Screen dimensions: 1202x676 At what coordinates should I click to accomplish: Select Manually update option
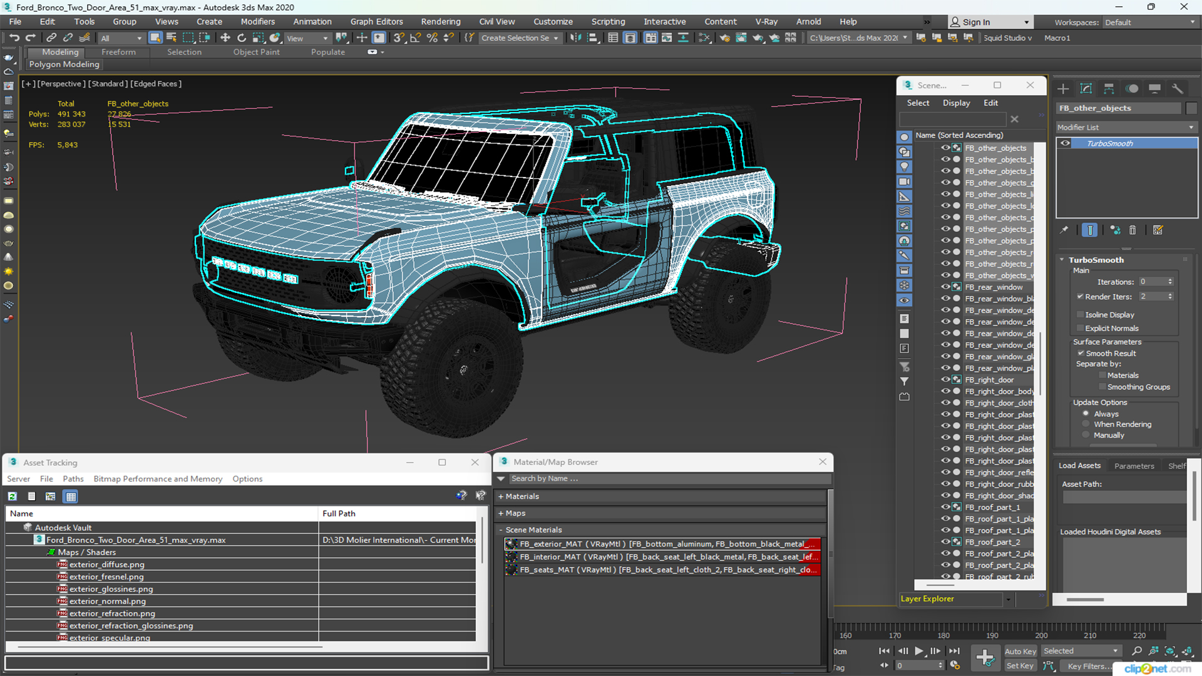[x=1086, y=435]
